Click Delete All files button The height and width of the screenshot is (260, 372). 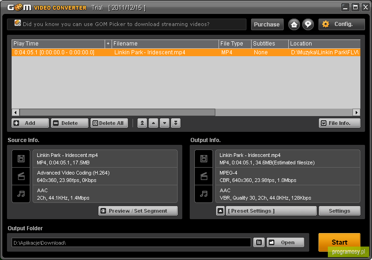[x=109, y=123]
